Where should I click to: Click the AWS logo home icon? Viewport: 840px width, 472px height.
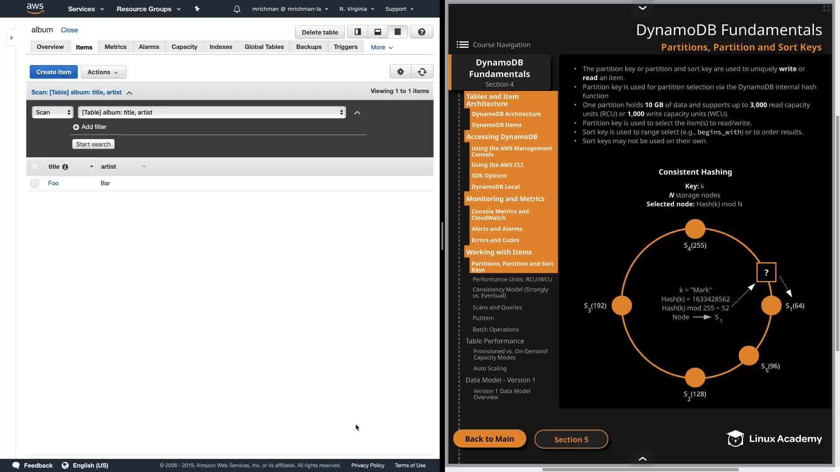point(35,8)
